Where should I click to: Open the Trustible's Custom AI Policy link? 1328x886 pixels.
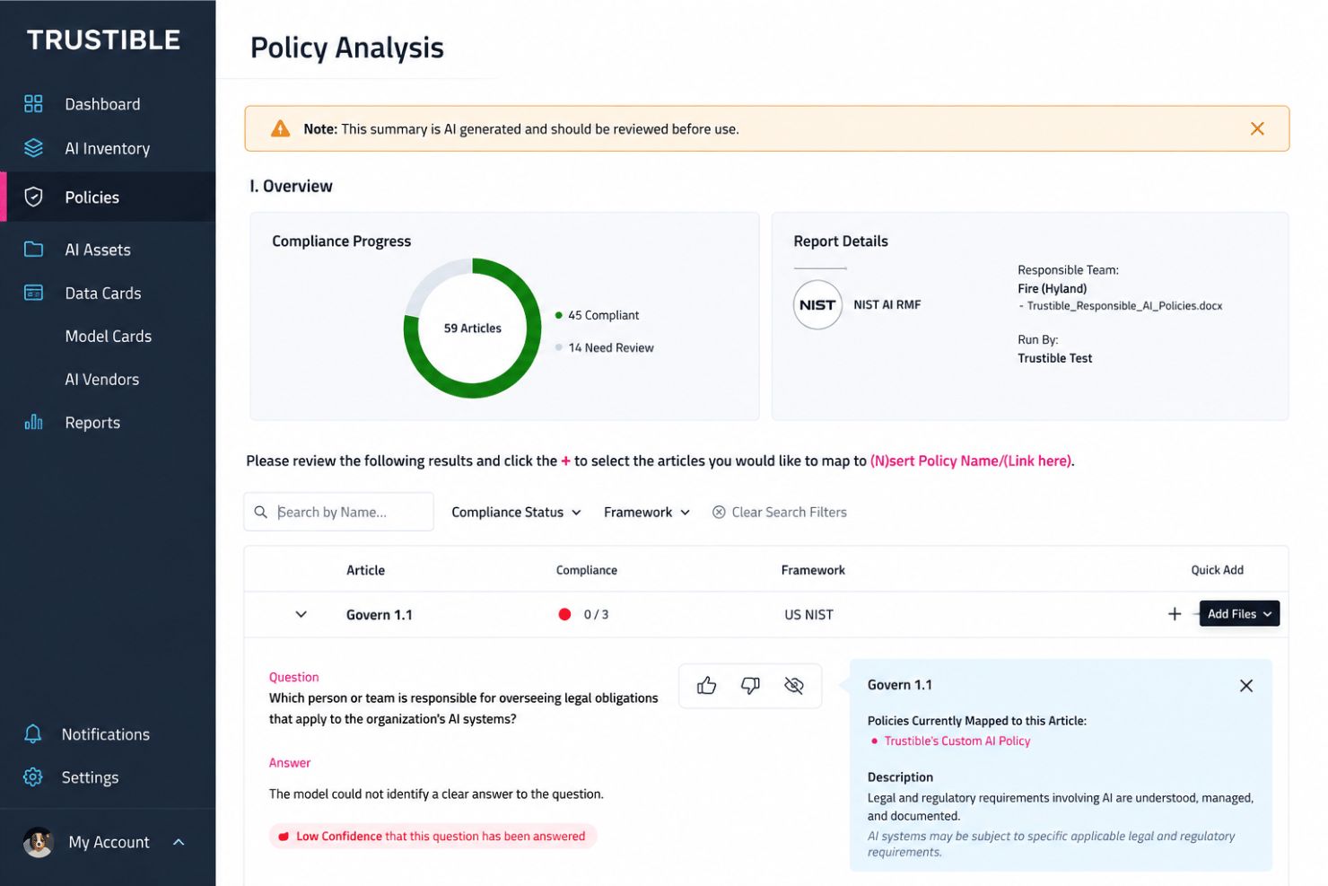957,741
